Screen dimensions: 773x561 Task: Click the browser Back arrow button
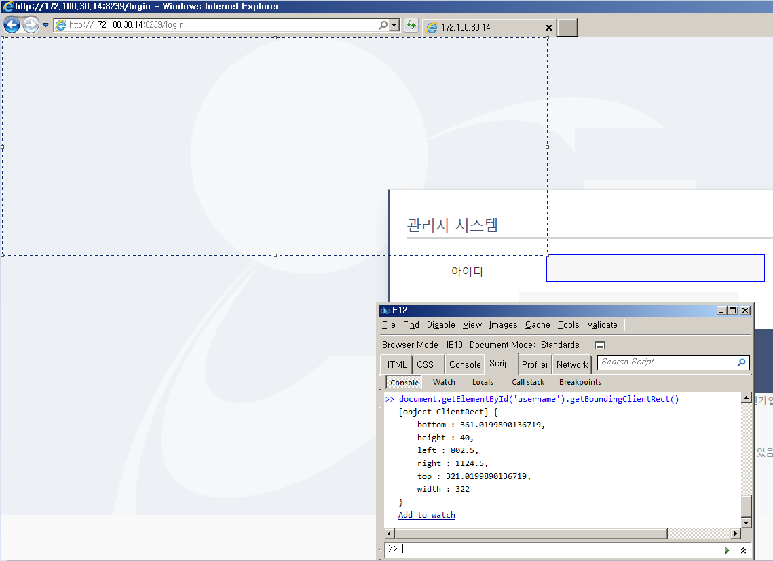tap(12, 25)
